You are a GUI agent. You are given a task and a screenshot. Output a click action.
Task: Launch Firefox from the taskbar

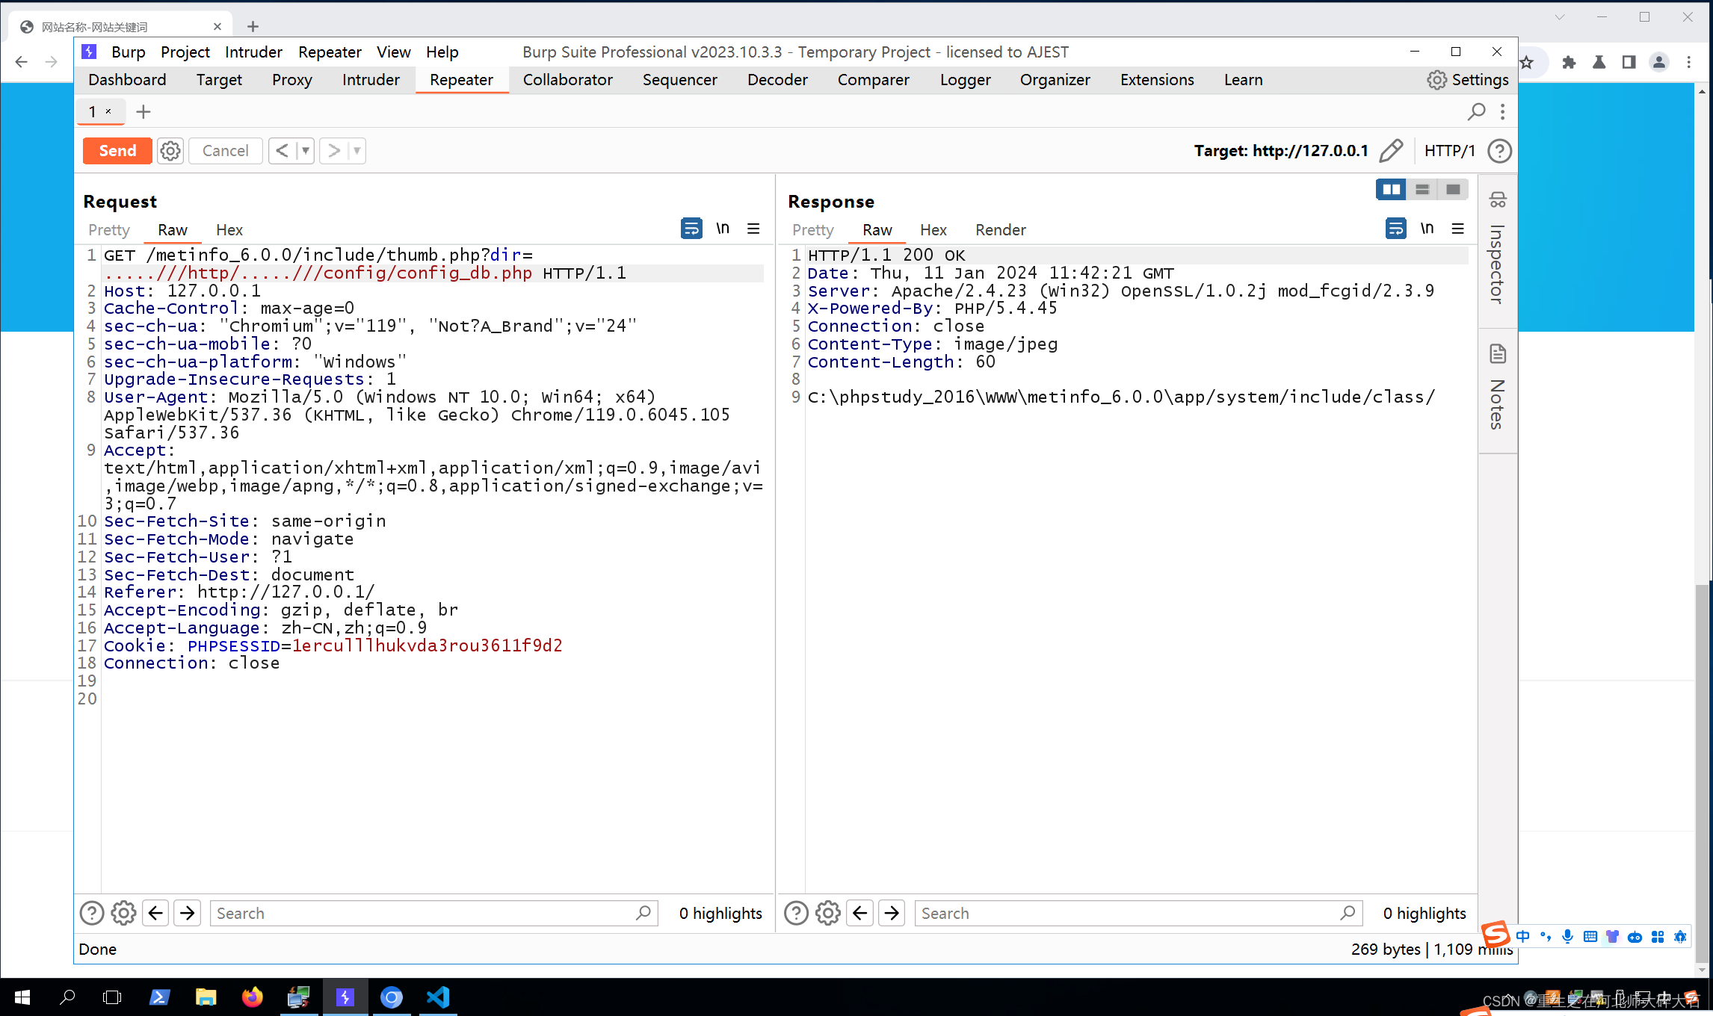tap(252, 997)
